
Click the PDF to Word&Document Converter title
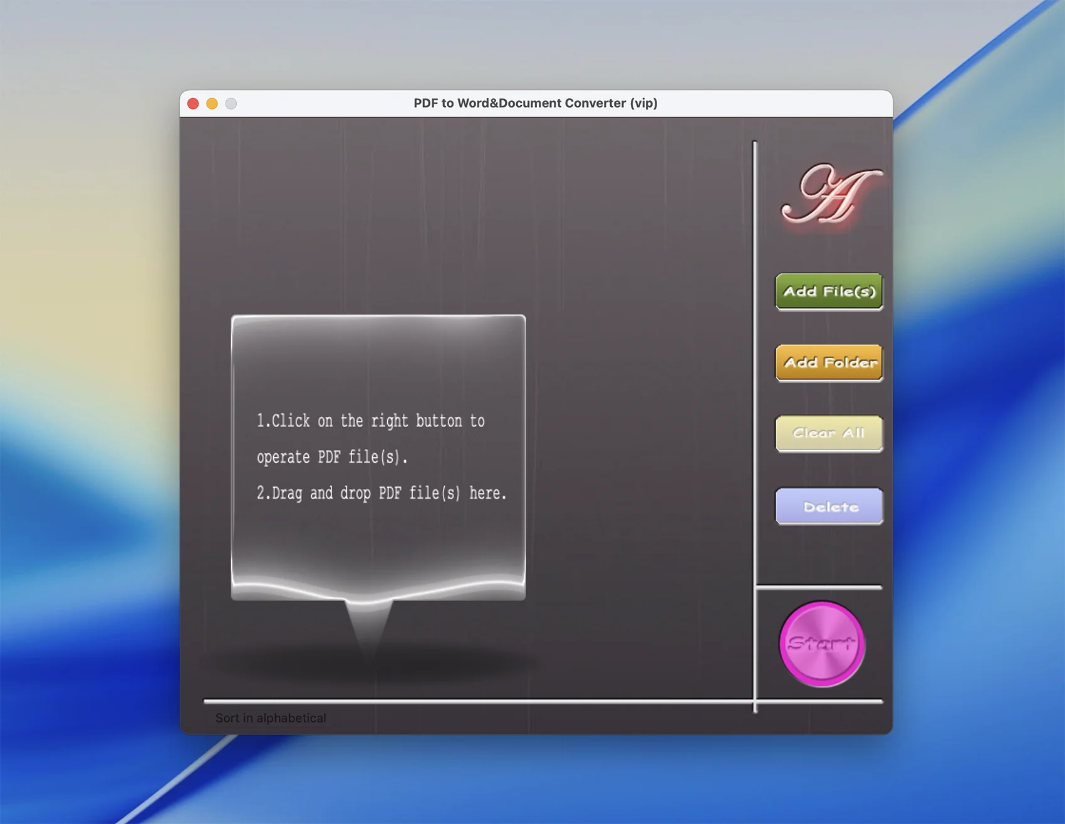click(535, 103)
